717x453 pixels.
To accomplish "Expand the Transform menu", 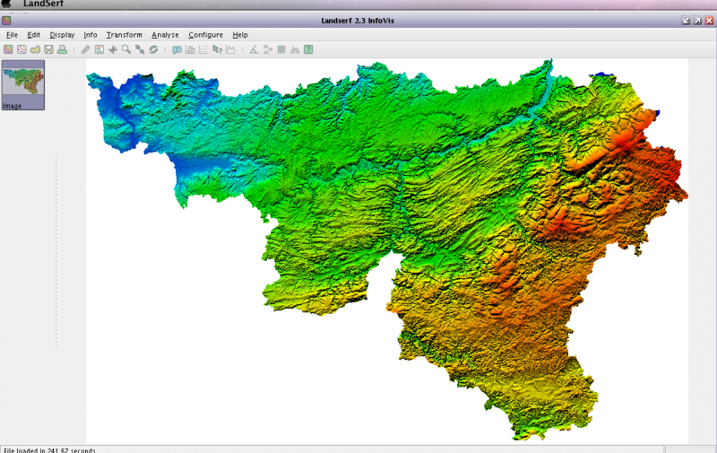I will coord(124,35).
